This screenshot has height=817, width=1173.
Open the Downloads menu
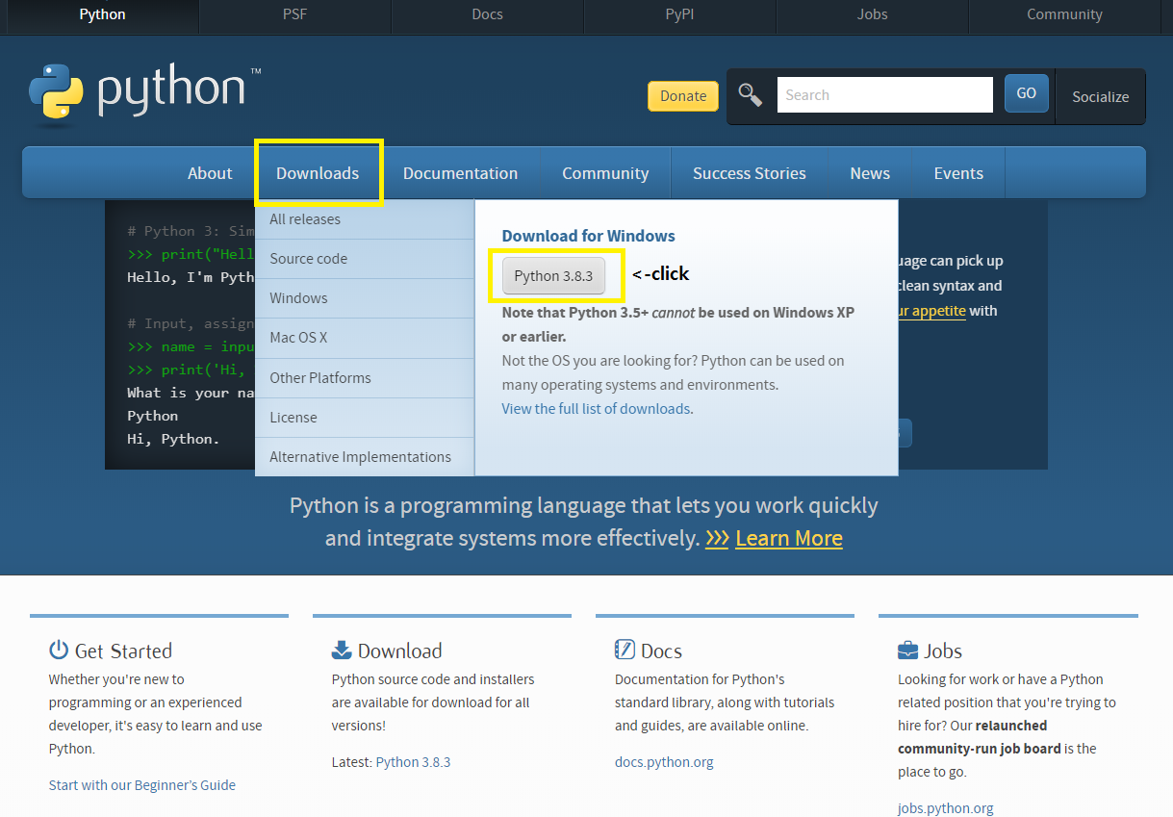[x=318, y=173]
